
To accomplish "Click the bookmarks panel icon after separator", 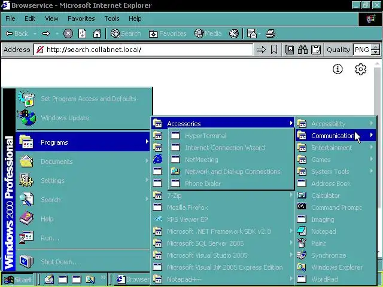I will (290, 50).
